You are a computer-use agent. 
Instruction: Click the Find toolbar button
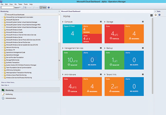(x=36, y=7)
